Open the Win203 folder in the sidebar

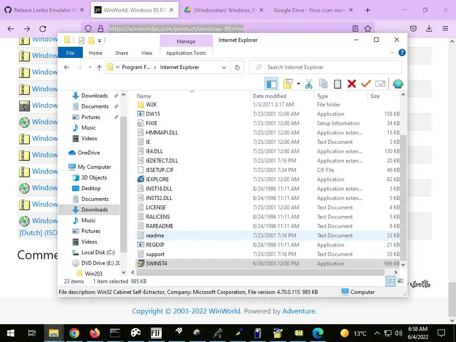pos(94,274)
